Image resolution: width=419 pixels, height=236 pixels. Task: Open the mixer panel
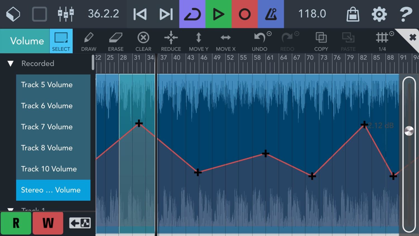click(66, 14)
